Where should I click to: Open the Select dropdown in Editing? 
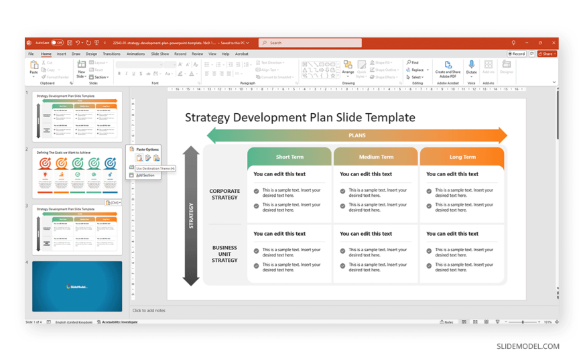tap(415, 77)
